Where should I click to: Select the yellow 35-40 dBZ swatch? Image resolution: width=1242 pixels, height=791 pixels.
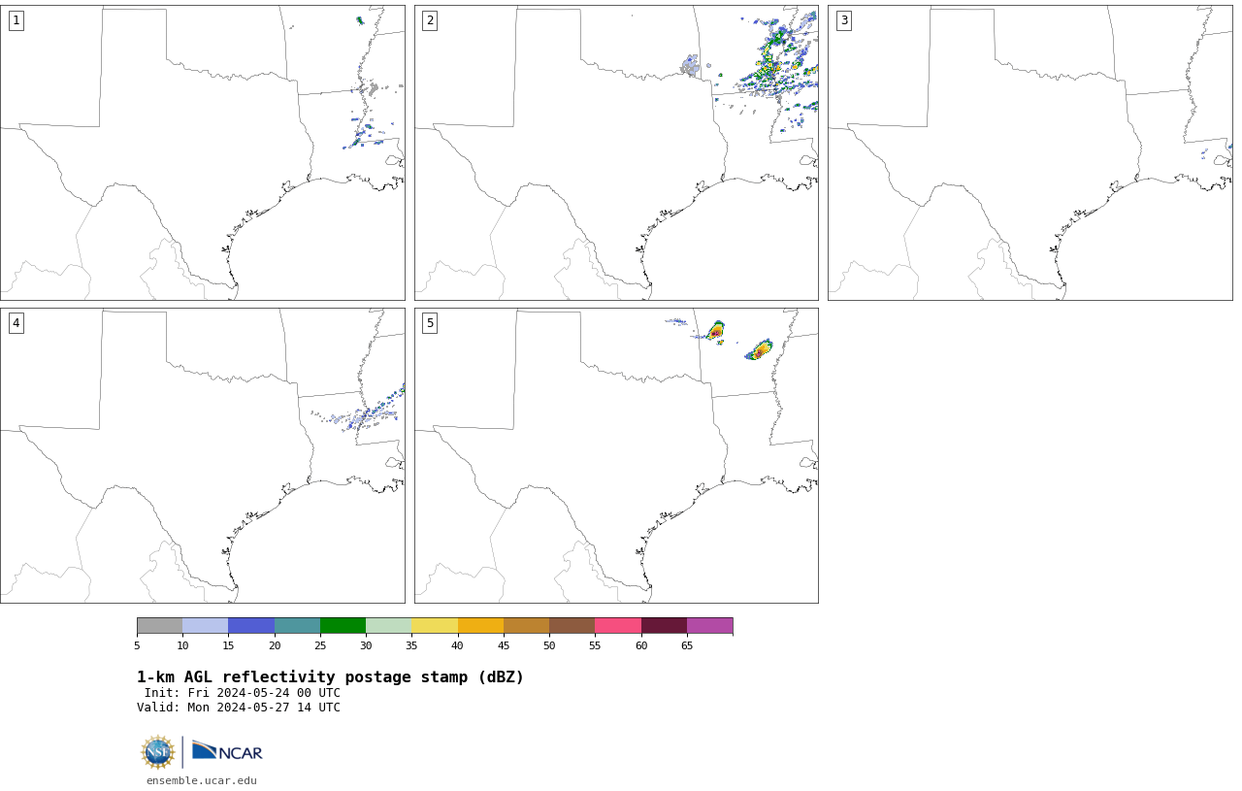click(435, 625)
